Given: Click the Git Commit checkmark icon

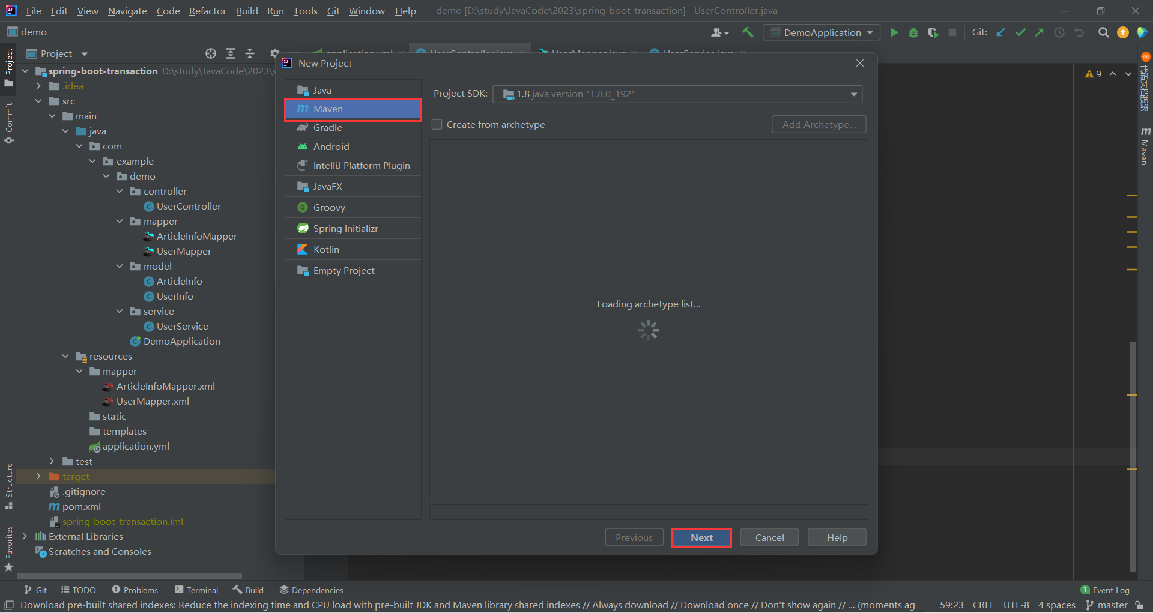Looking at the screenshot, I should [x=1020, y=32].
